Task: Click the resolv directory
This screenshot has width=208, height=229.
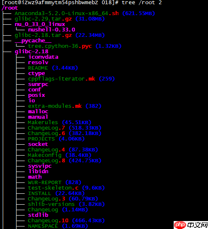Action: click(38, 62)
